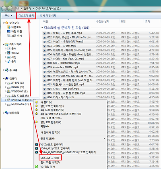This screenshot has width=161, height=169.
Task: Go back with the Explorer back arrow
Action: pyautogui.click(x=4, y=8)
